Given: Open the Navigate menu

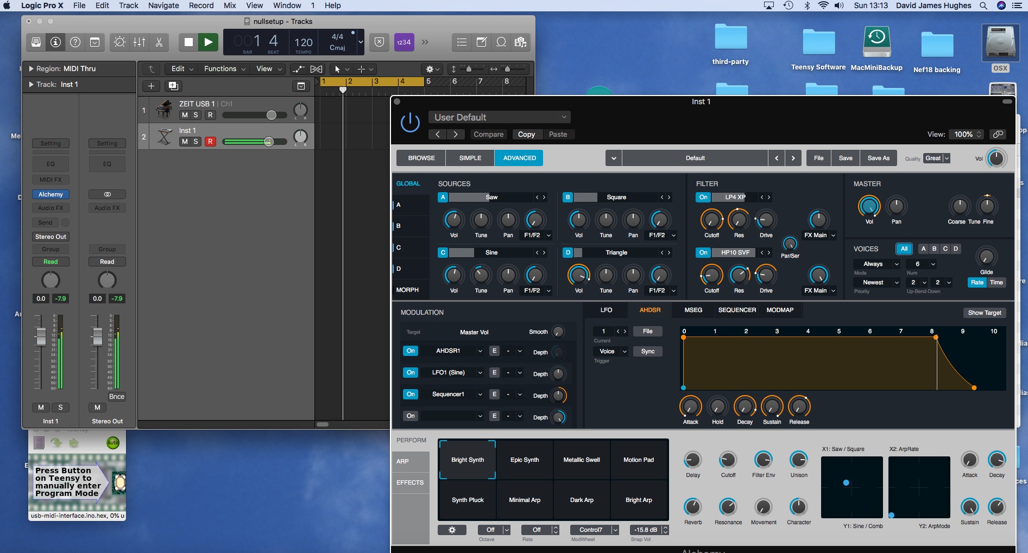Looking at the screenshot, I should [x=163, y=5].
